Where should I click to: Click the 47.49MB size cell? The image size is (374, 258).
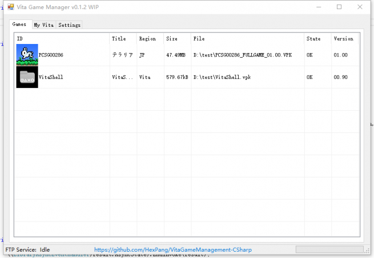pyautogui.click(x=176, y=55)
